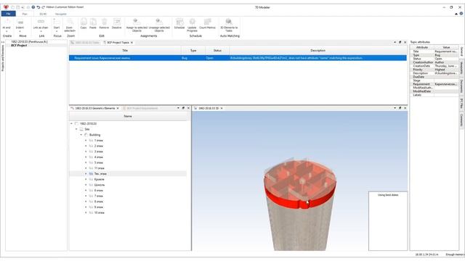Image resolution: width=465 pixels, height=261 pixels.
Task: Collapse the Building tree node
Action: [x=81, y=135]
